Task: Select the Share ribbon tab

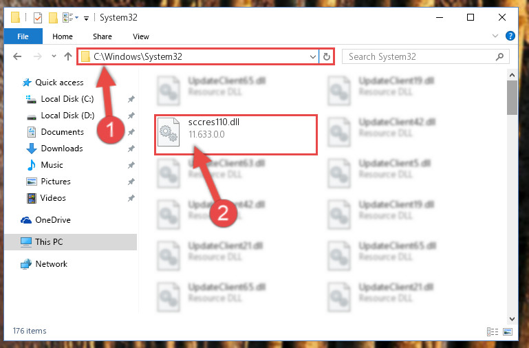Action: coord(102,36)
